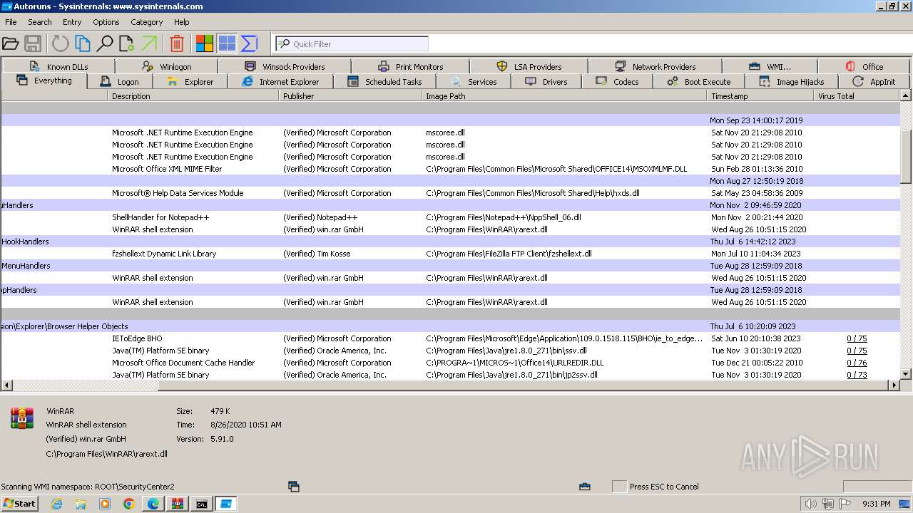
Task: Switch to the Logon tab
Action: 119,81
